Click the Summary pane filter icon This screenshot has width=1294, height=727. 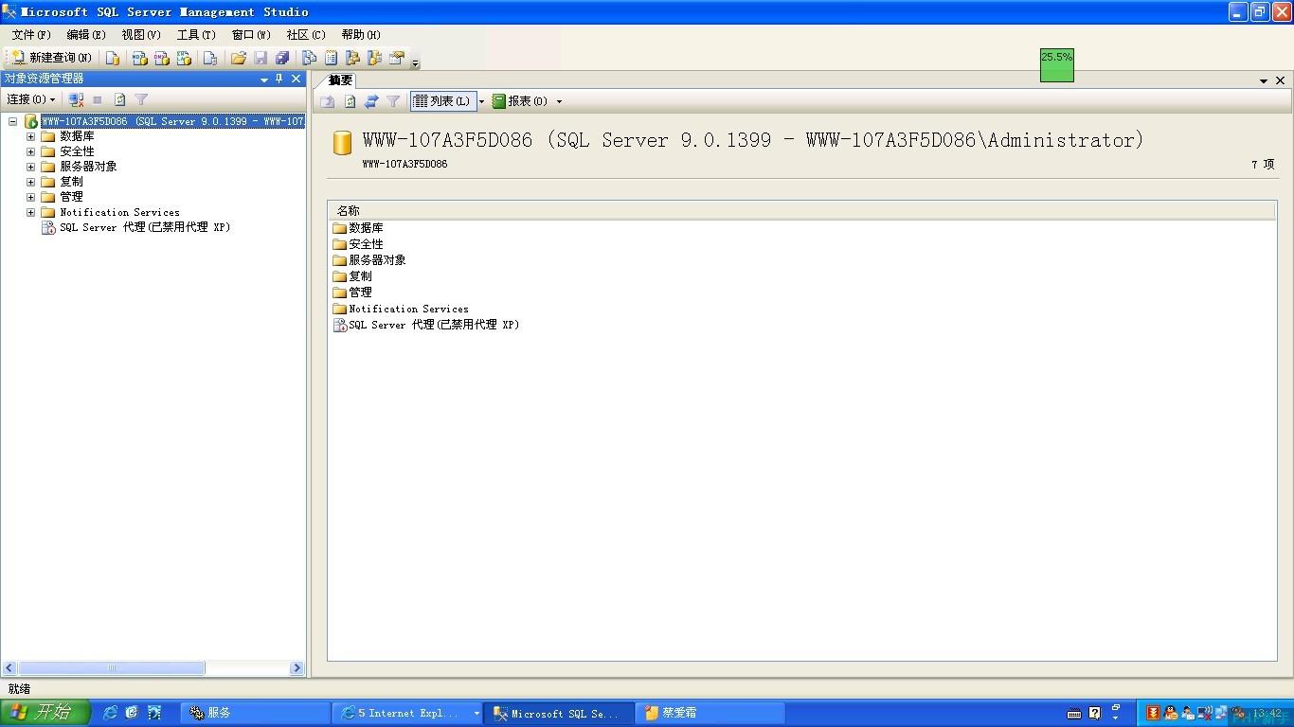(x=393, y=101)
